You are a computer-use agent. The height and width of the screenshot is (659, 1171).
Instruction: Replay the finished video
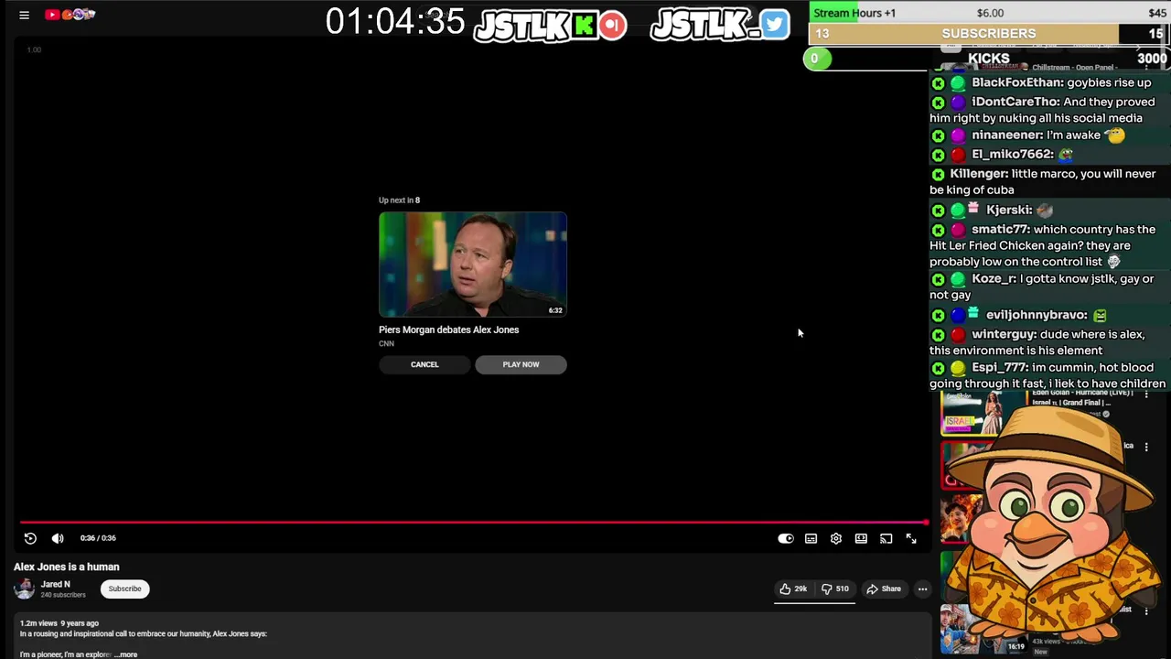(30, 538)
